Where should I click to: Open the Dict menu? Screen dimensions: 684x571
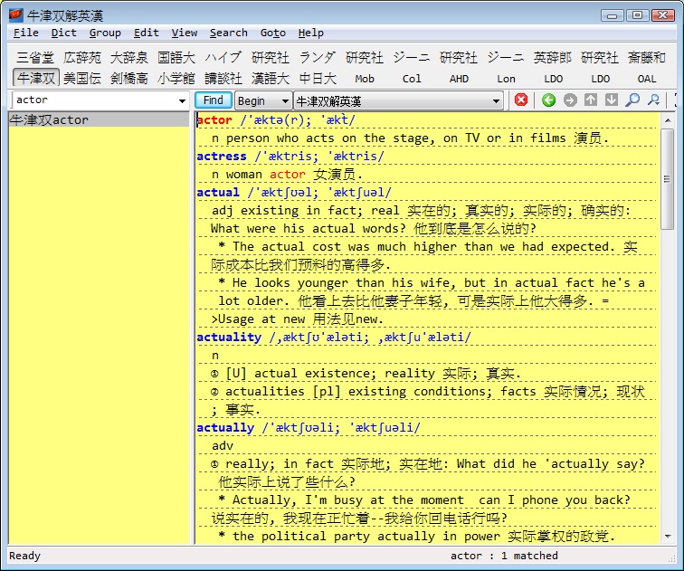tap(63, 33)
